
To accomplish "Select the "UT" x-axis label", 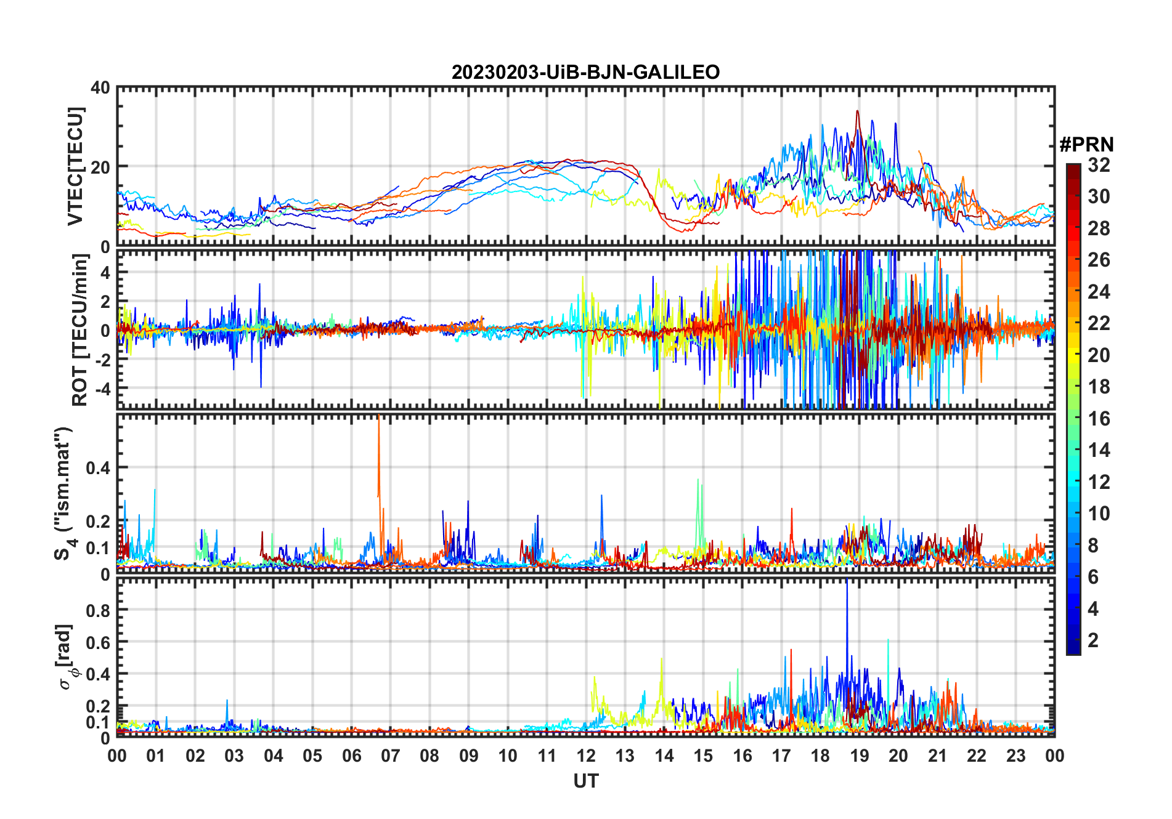I will 585,781.
